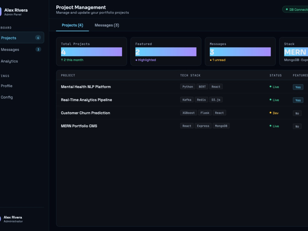Select the Featured stat card
This screenshot has height=231, width=308.
coord(166,51)
